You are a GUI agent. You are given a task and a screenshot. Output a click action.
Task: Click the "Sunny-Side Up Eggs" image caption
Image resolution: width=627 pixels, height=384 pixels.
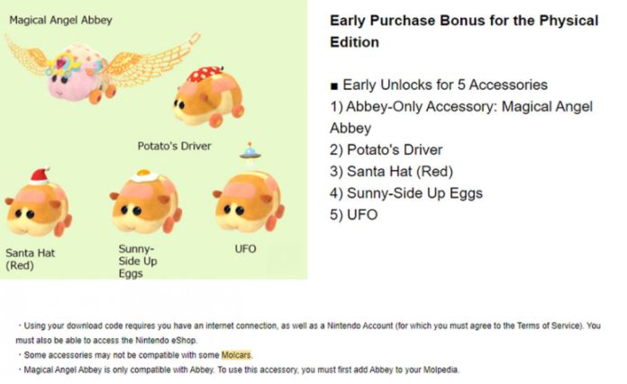[x=137, y=259]
